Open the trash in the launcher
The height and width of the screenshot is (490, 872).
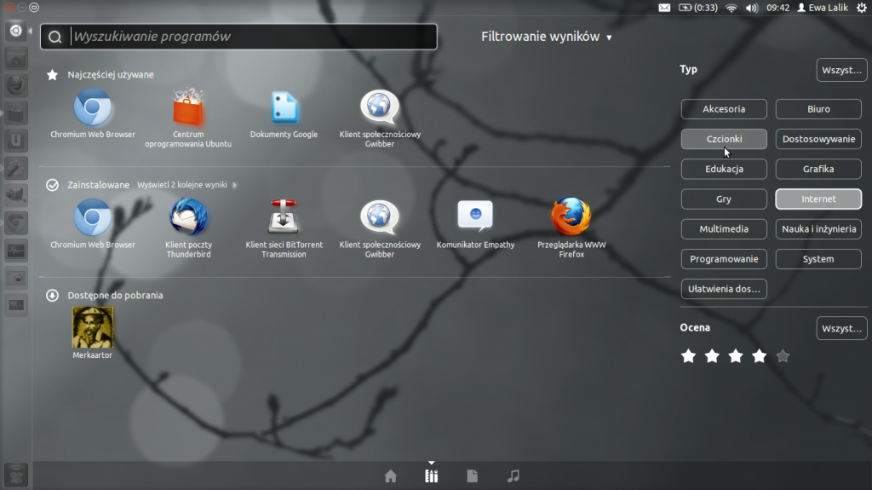point(16,476)
